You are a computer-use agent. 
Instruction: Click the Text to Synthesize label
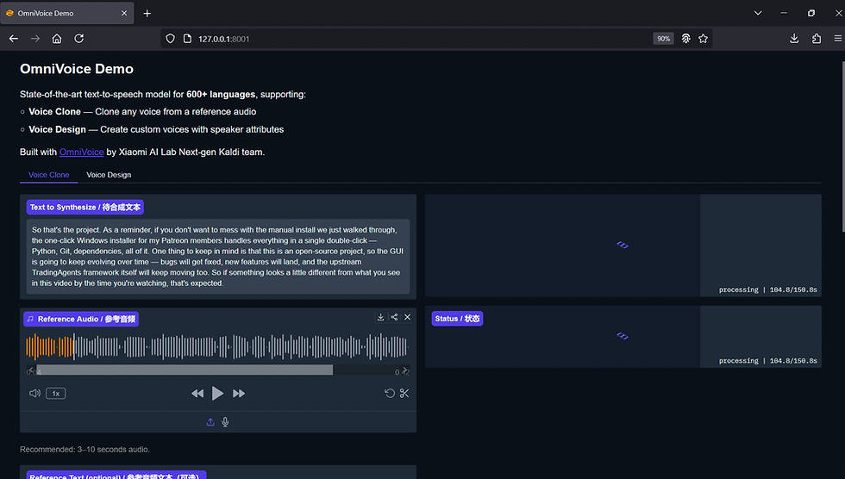point(85,208)
